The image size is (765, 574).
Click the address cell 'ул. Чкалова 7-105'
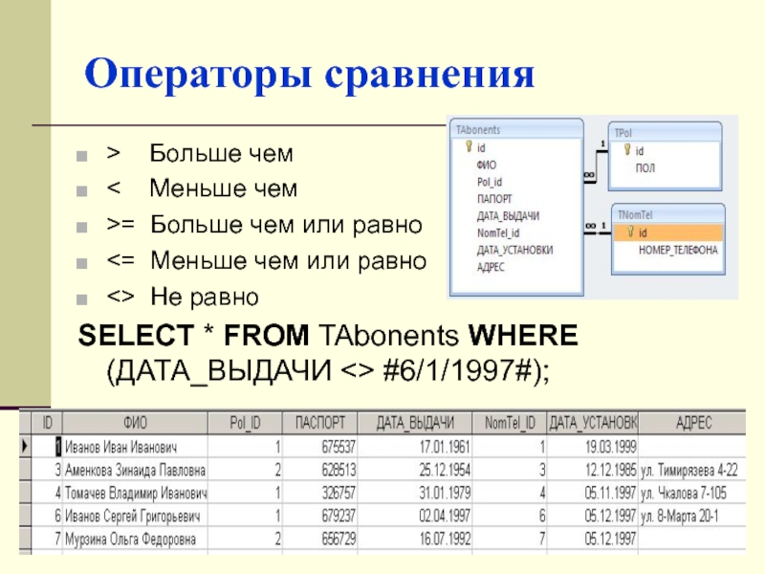[692, 493]
